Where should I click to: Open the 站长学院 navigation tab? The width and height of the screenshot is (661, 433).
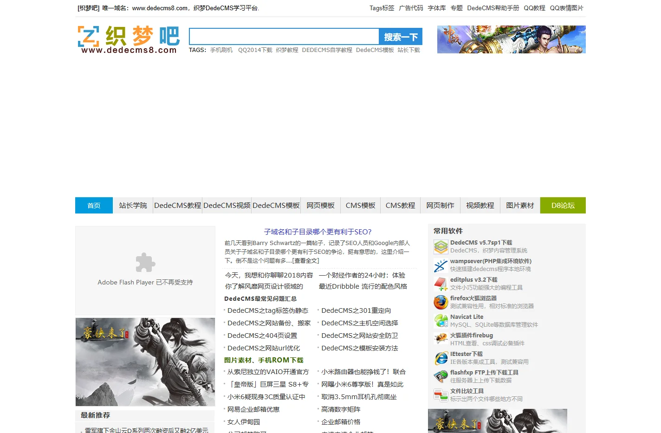pyautogui.click(x=133, y=206)
